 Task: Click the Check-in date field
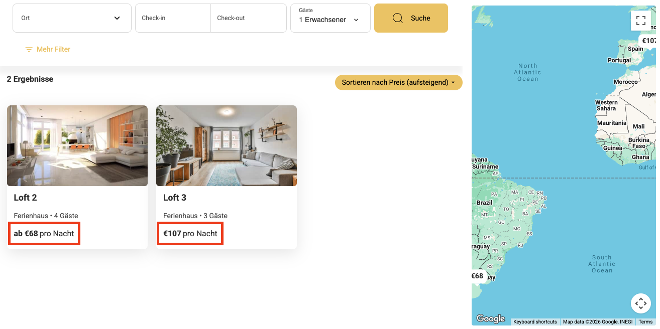click(173, 18)
